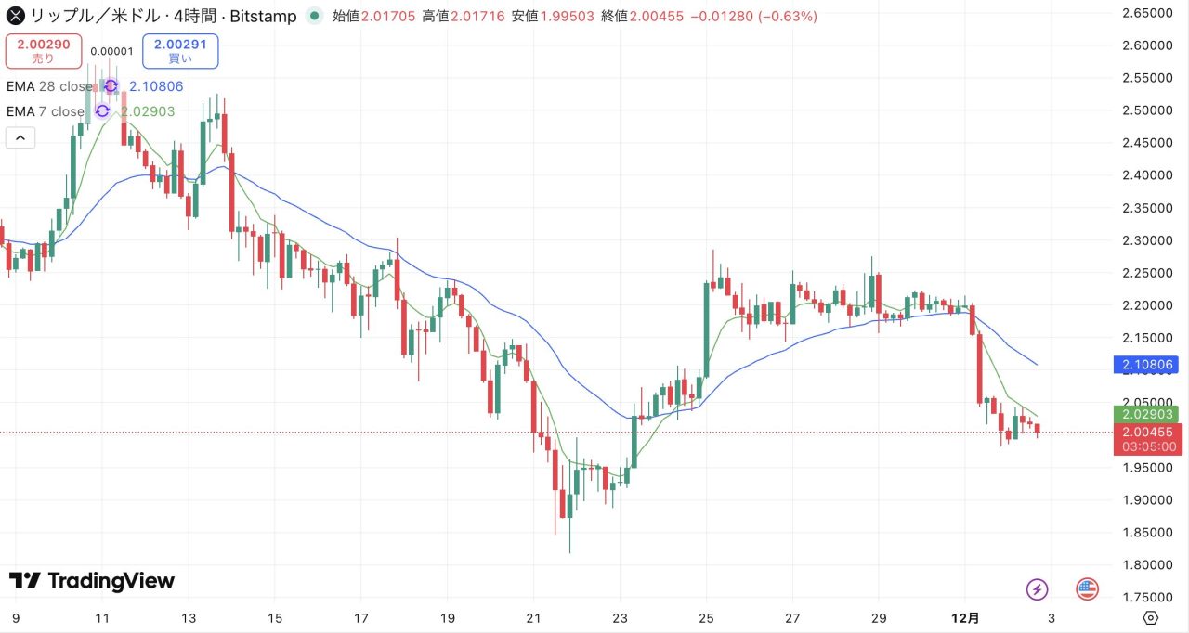Screen dimensions: 1189x633
Task: Toggle the EMA 7 indicator visibility
Action: pos(42,111)
